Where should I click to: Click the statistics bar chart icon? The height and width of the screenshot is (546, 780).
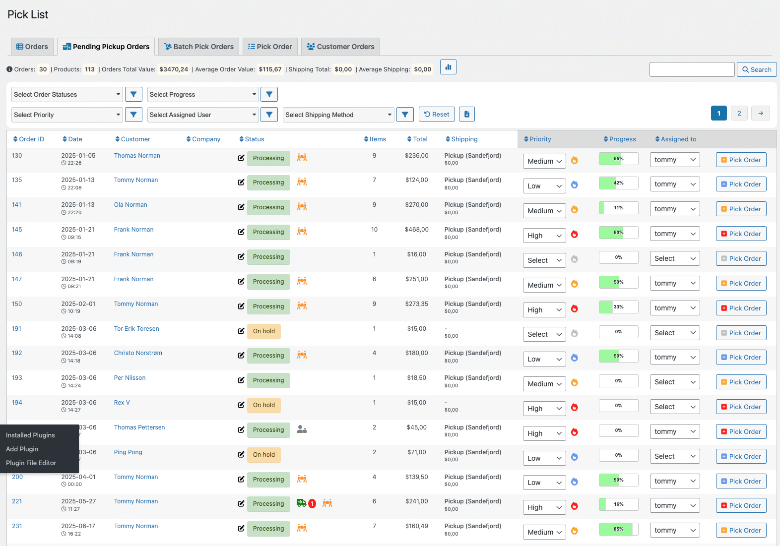click(x=448, y=67)
